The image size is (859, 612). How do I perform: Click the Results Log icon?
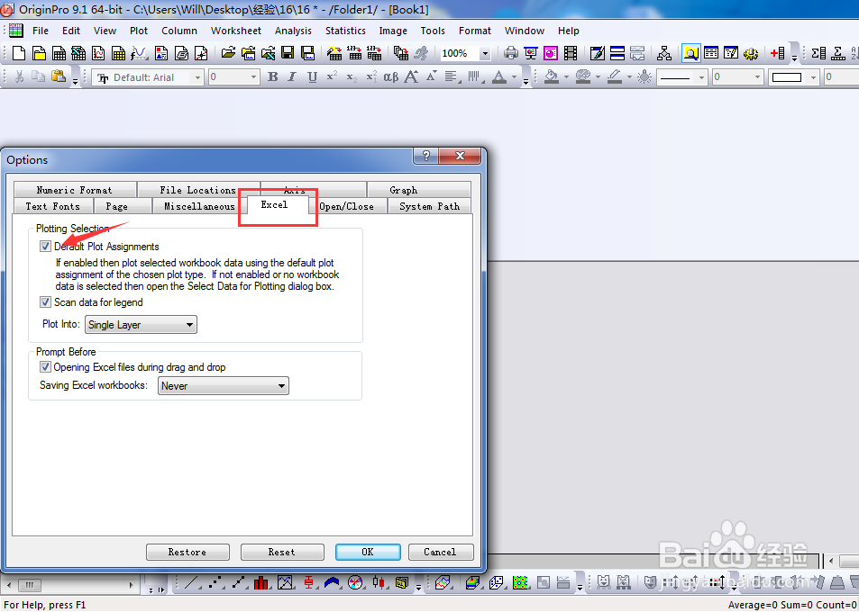click(x=711, y=53)
